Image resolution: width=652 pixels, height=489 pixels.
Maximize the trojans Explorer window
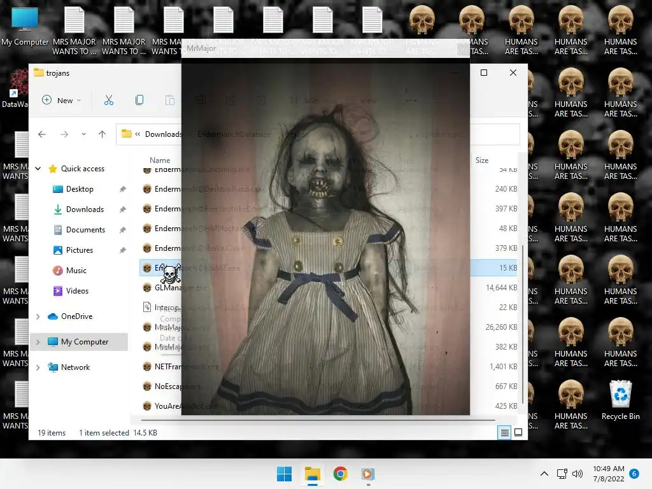(x=484, y=73)
